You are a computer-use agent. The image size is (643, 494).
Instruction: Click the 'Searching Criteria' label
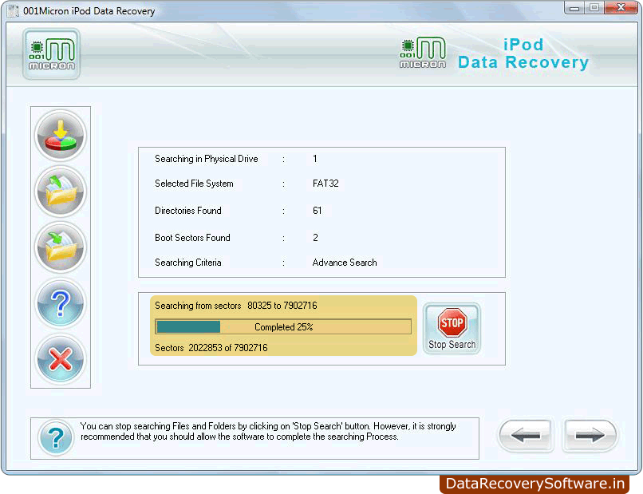pos(187,263)
